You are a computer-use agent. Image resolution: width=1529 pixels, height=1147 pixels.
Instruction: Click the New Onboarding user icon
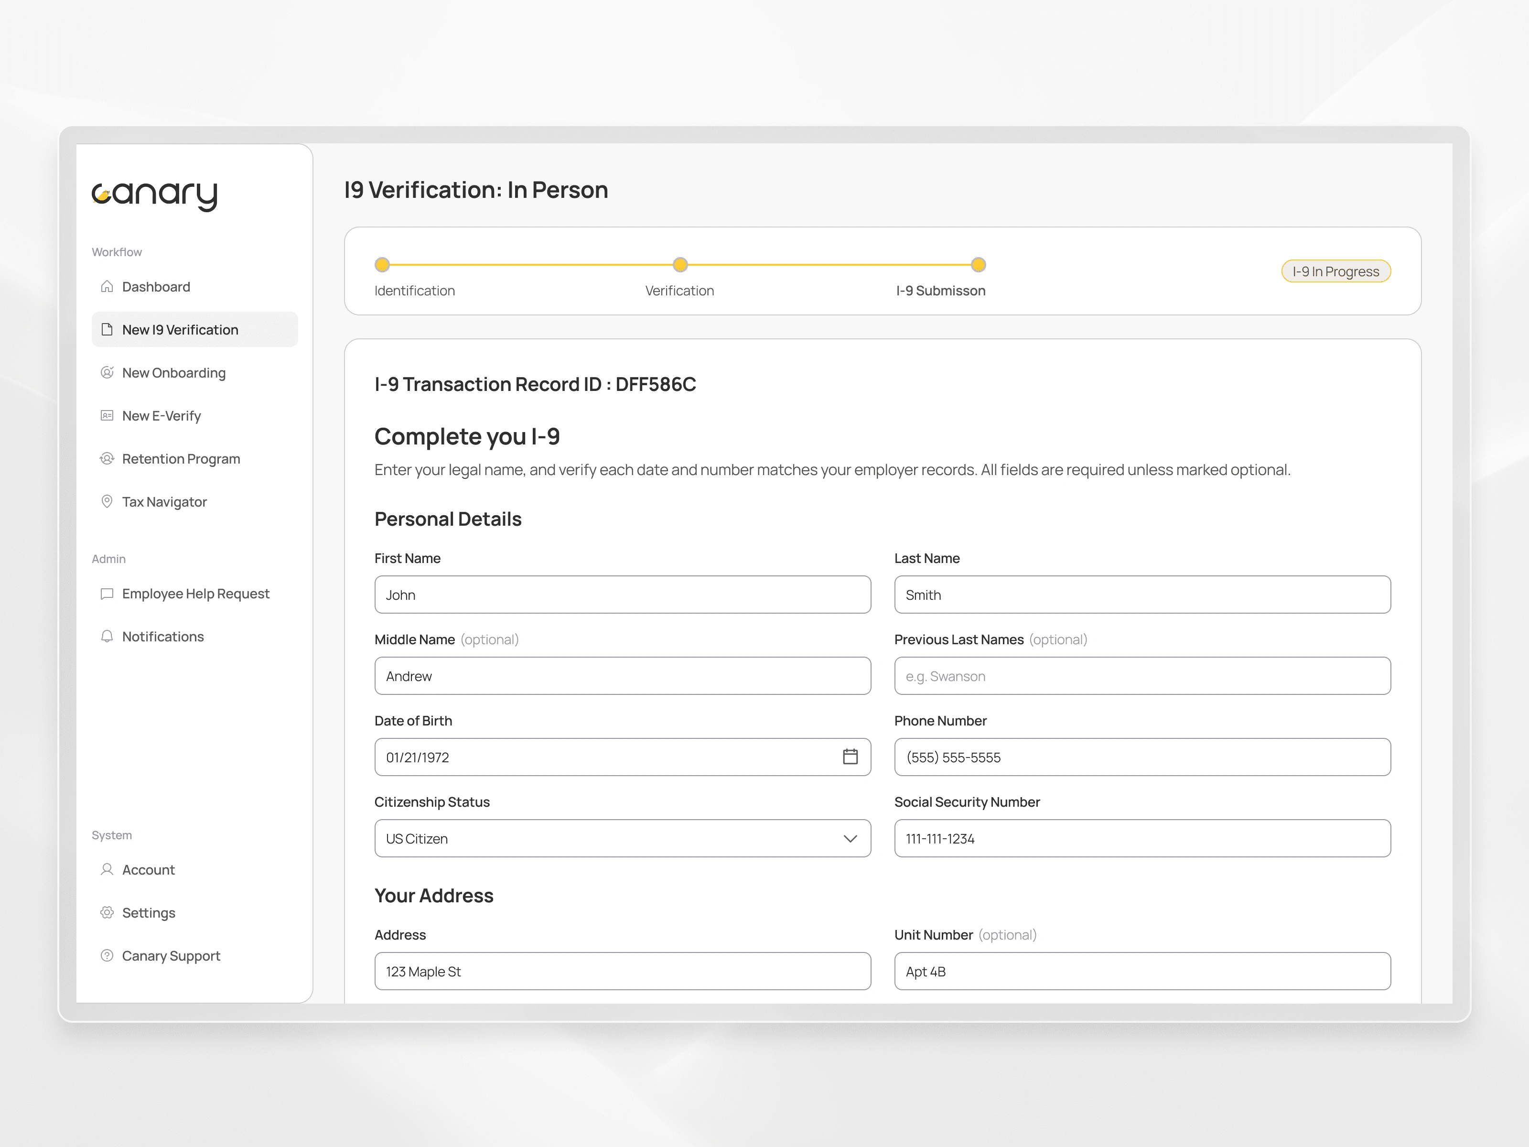107,373
